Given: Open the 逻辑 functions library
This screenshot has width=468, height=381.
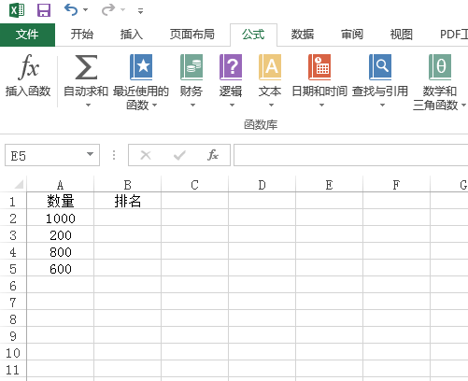Looking at the screenshot, I should [231, 67].
